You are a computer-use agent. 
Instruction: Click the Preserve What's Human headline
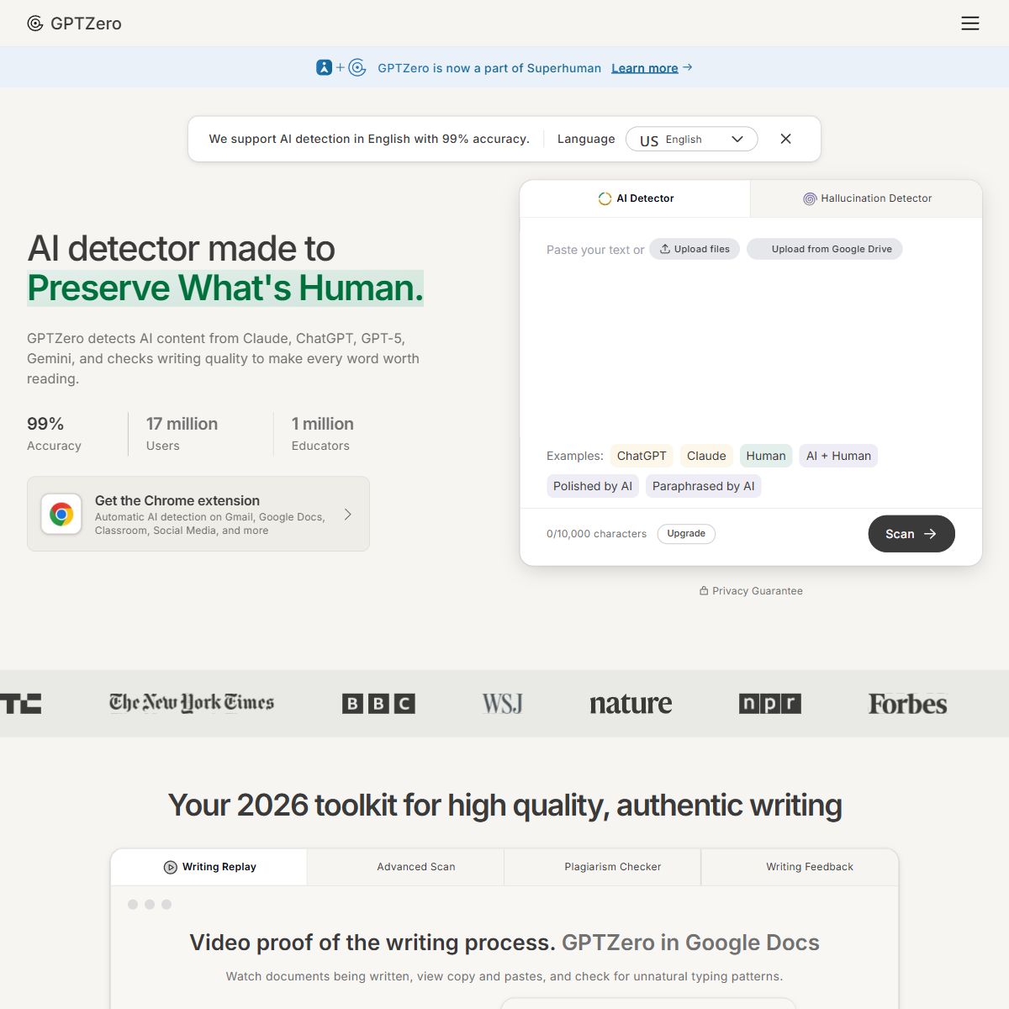(x=225, y=288)
